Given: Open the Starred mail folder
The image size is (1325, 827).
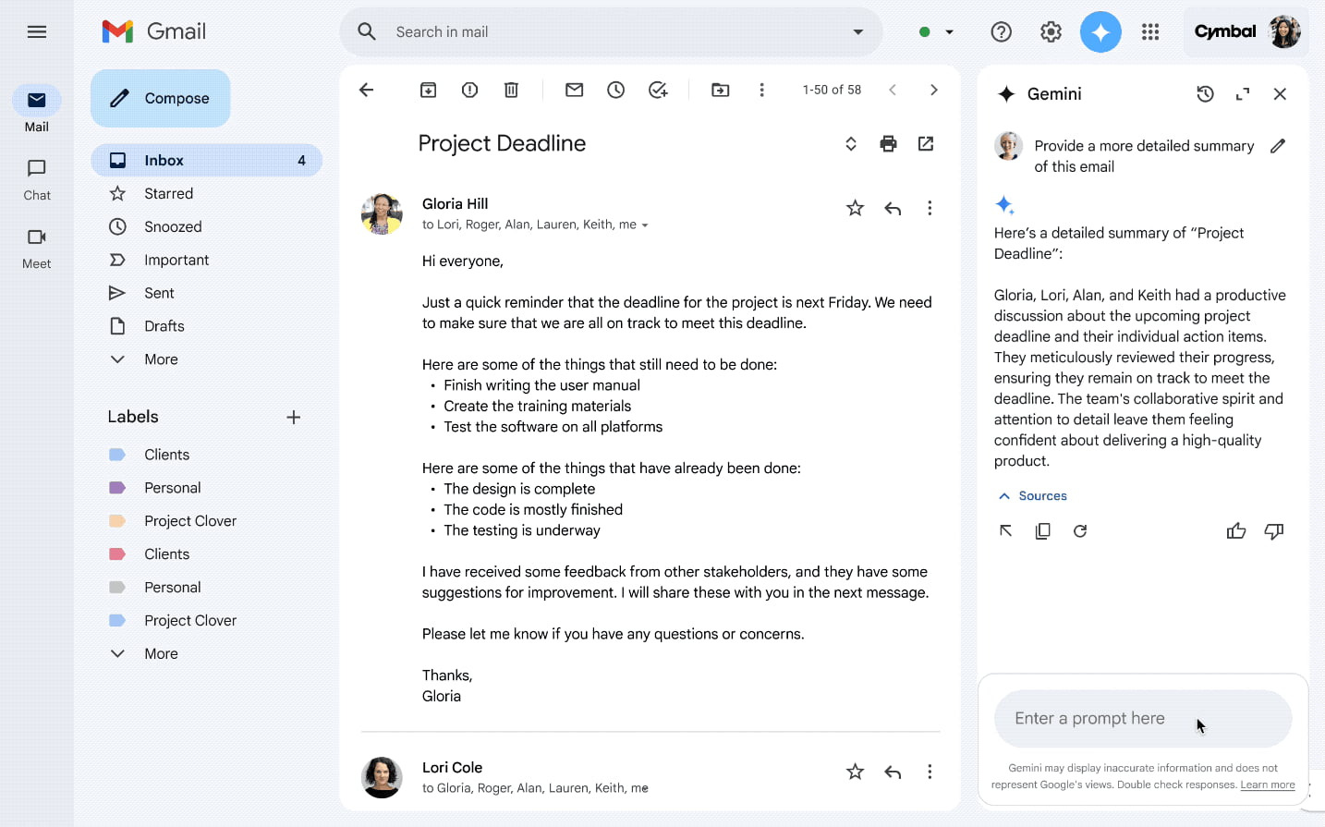Looking at the screenshot, I should [168, 193].
